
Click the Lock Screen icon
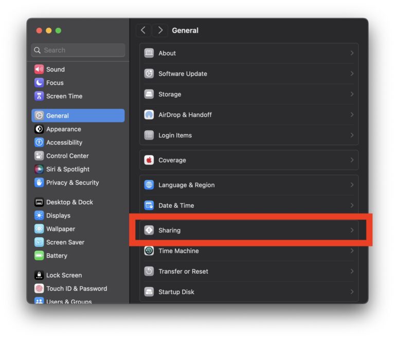pos(39,275)
